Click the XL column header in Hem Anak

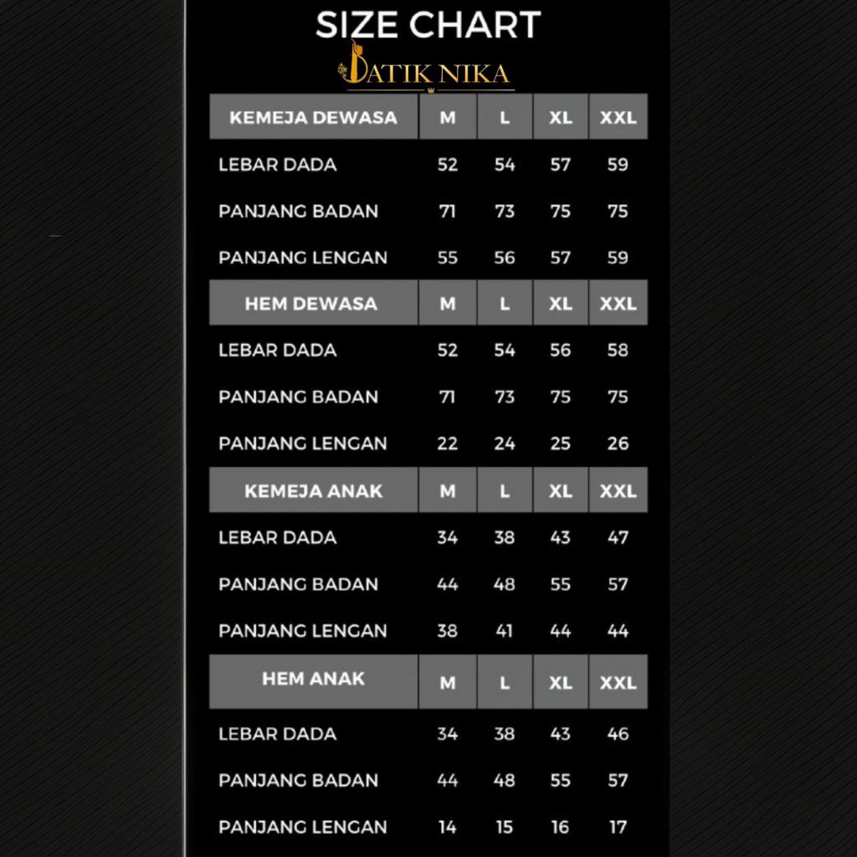(561, 683)
